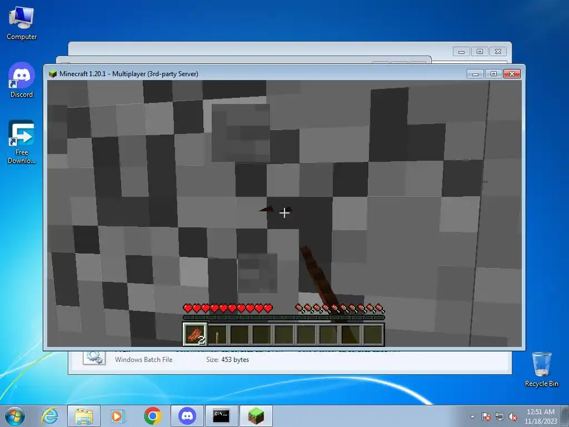Click the crosshair in the game view's center
Viewport: 569px width, 427px height.
coord(284,213)
